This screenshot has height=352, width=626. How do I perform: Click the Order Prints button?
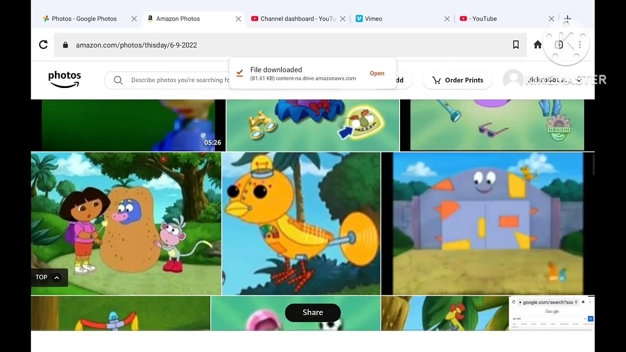458,80
